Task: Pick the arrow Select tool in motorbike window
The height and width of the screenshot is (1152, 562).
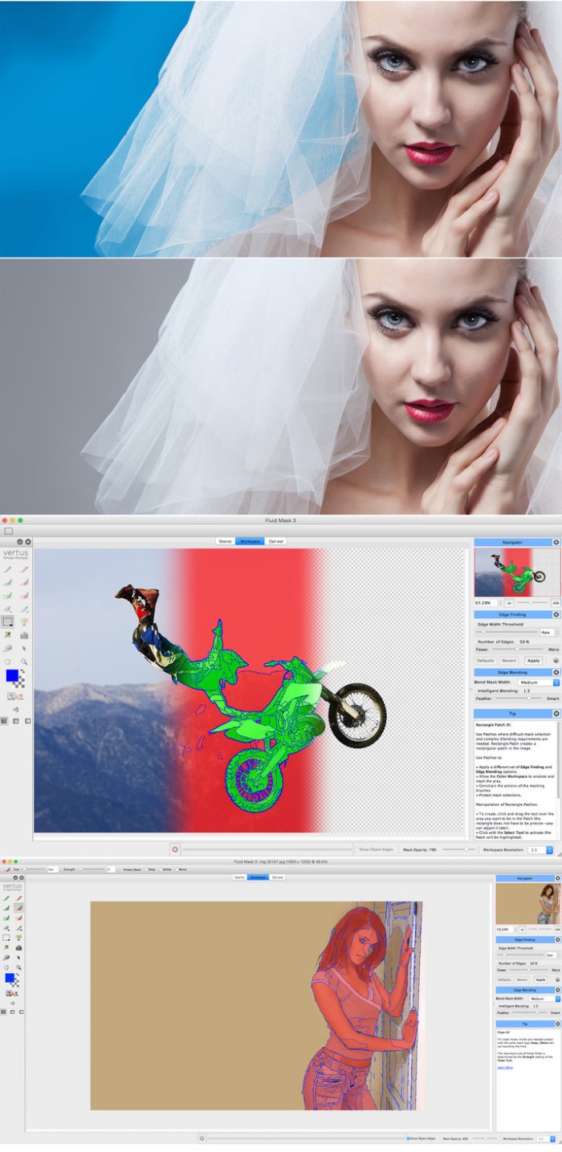Action: 24,649
